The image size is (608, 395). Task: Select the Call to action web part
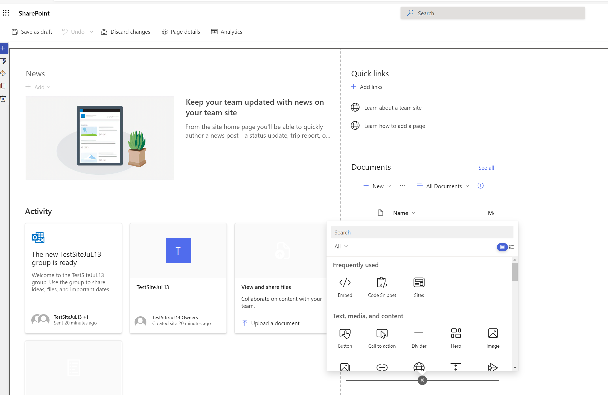[382, 338]
